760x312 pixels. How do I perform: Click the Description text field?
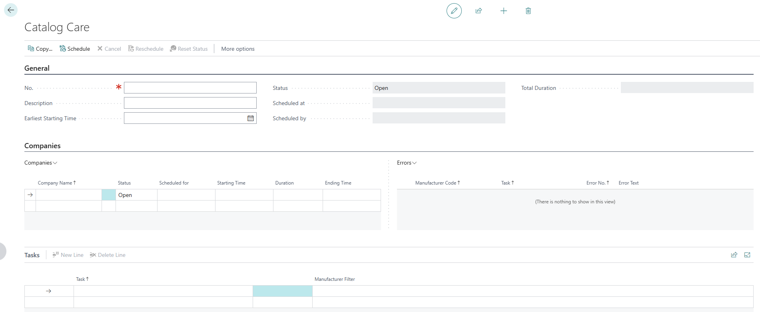[190, 103]
